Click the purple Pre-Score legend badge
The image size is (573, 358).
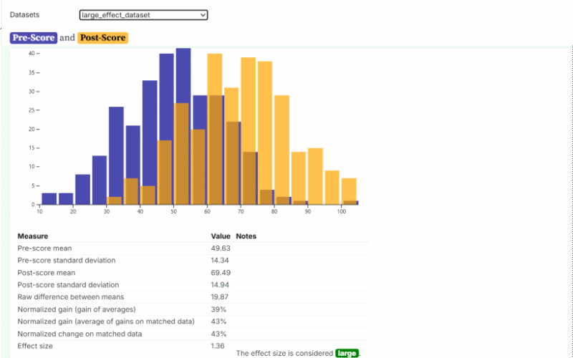(x=34, y=38)
